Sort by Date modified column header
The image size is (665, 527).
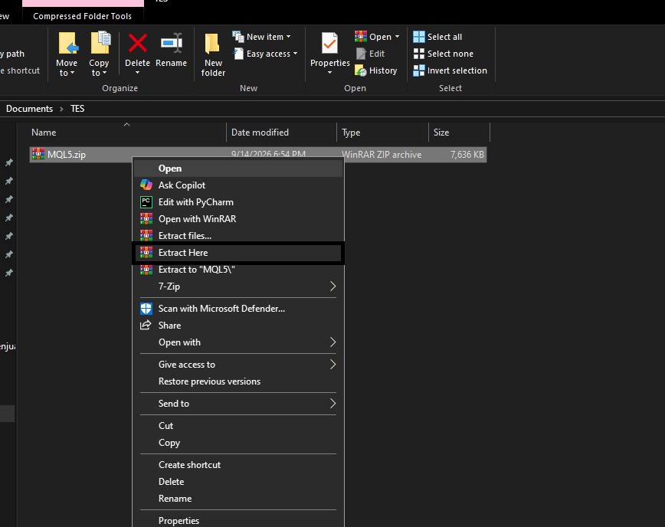(x=282, y=133)
